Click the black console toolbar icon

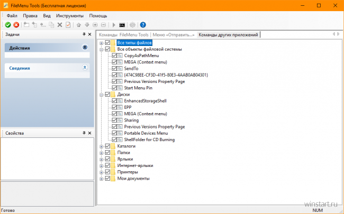click(x=122, y=25)
